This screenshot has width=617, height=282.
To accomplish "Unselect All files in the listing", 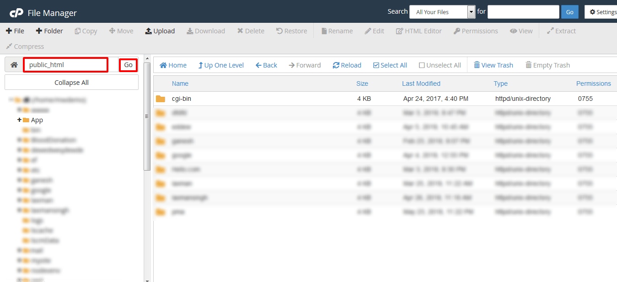I will (440, 65).
